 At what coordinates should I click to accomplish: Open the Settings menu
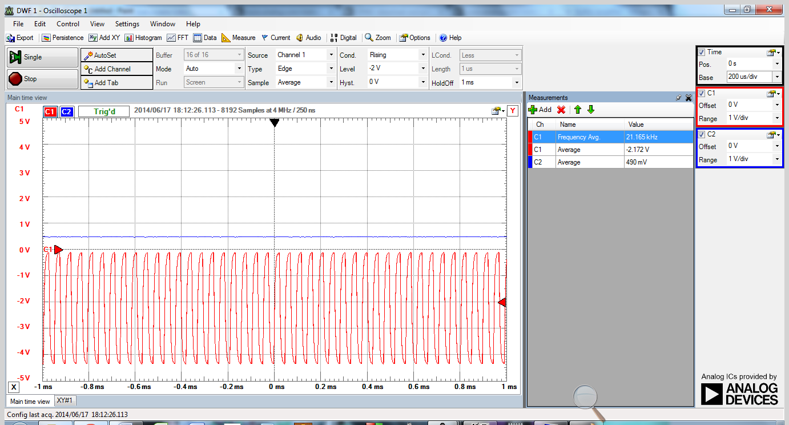[x=127, y=24]
